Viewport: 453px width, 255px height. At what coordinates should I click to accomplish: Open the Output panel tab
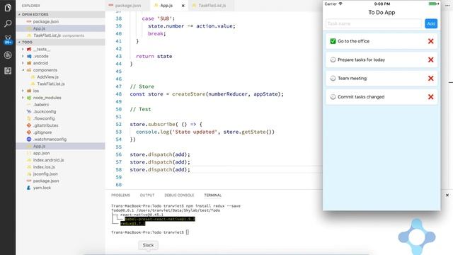147,195
